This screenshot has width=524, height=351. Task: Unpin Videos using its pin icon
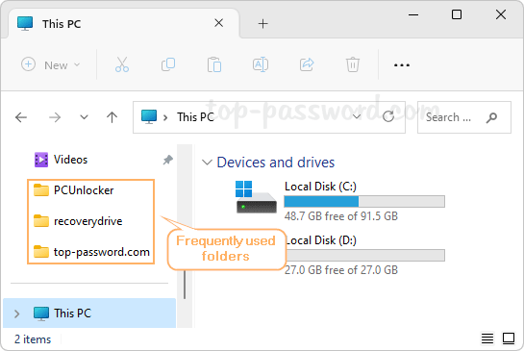[167, 160]
